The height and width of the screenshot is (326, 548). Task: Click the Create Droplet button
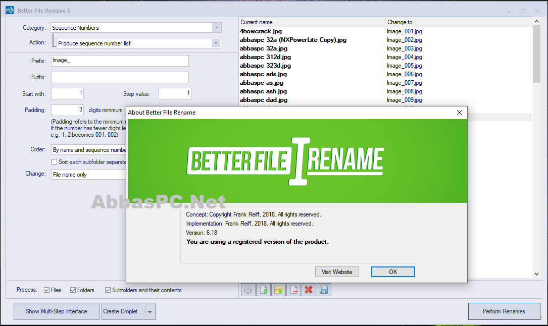[123, 311]
